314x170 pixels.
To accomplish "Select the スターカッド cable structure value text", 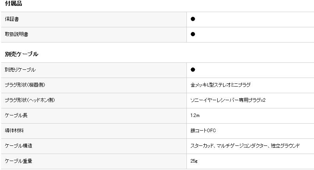I will click(x=202, y=146).
